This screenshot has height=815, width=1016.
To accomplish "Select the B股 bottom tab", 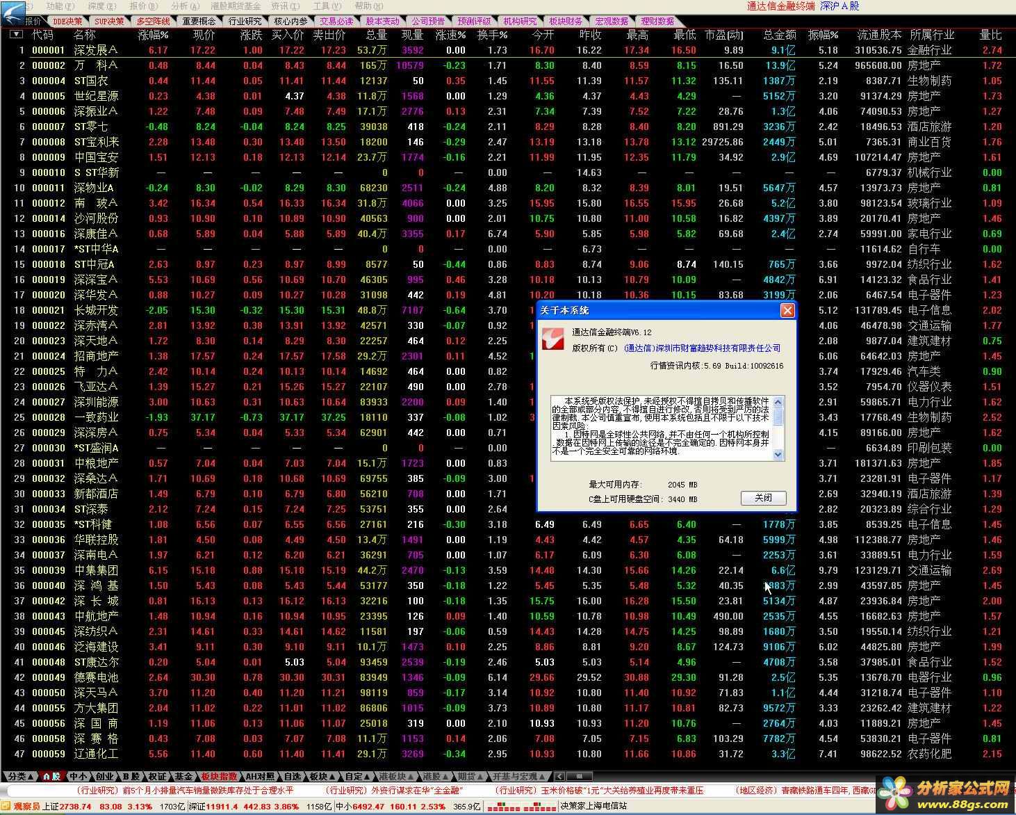I will tap(131, 777).
